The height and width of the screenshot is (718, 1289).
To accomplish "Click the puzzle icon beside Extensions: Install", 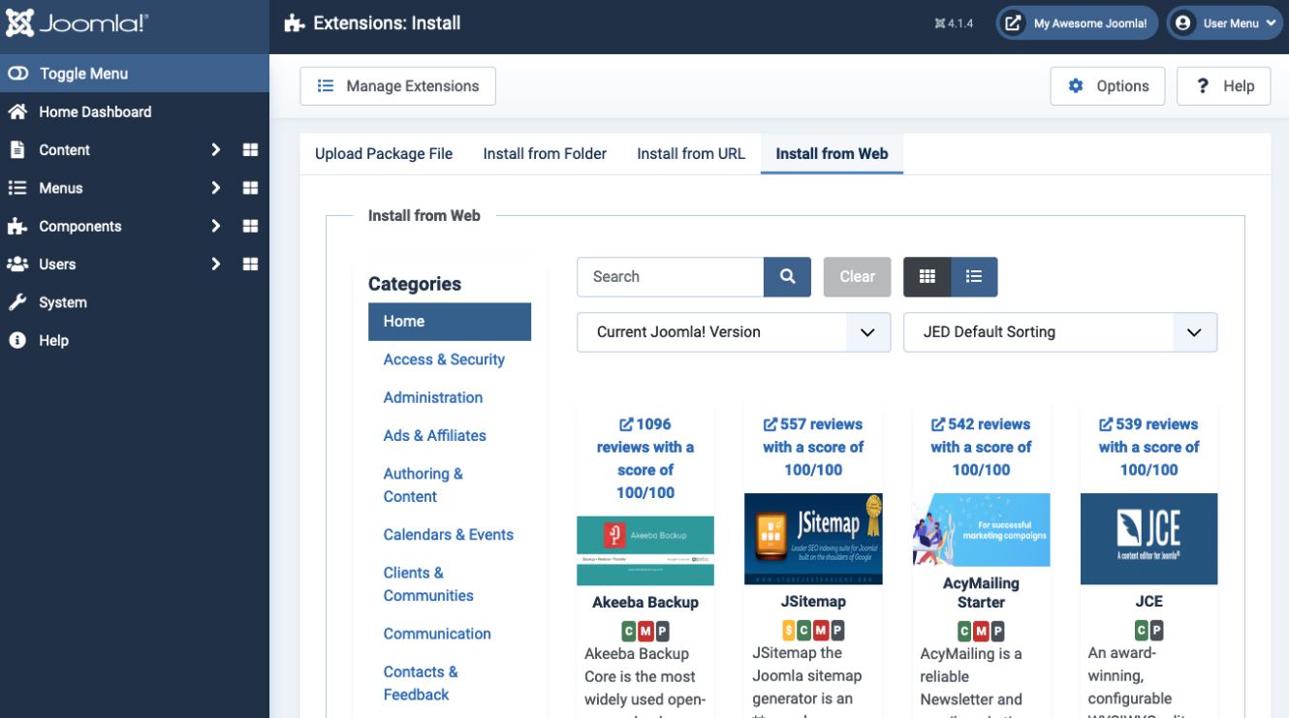I will (x=294, y=23).
